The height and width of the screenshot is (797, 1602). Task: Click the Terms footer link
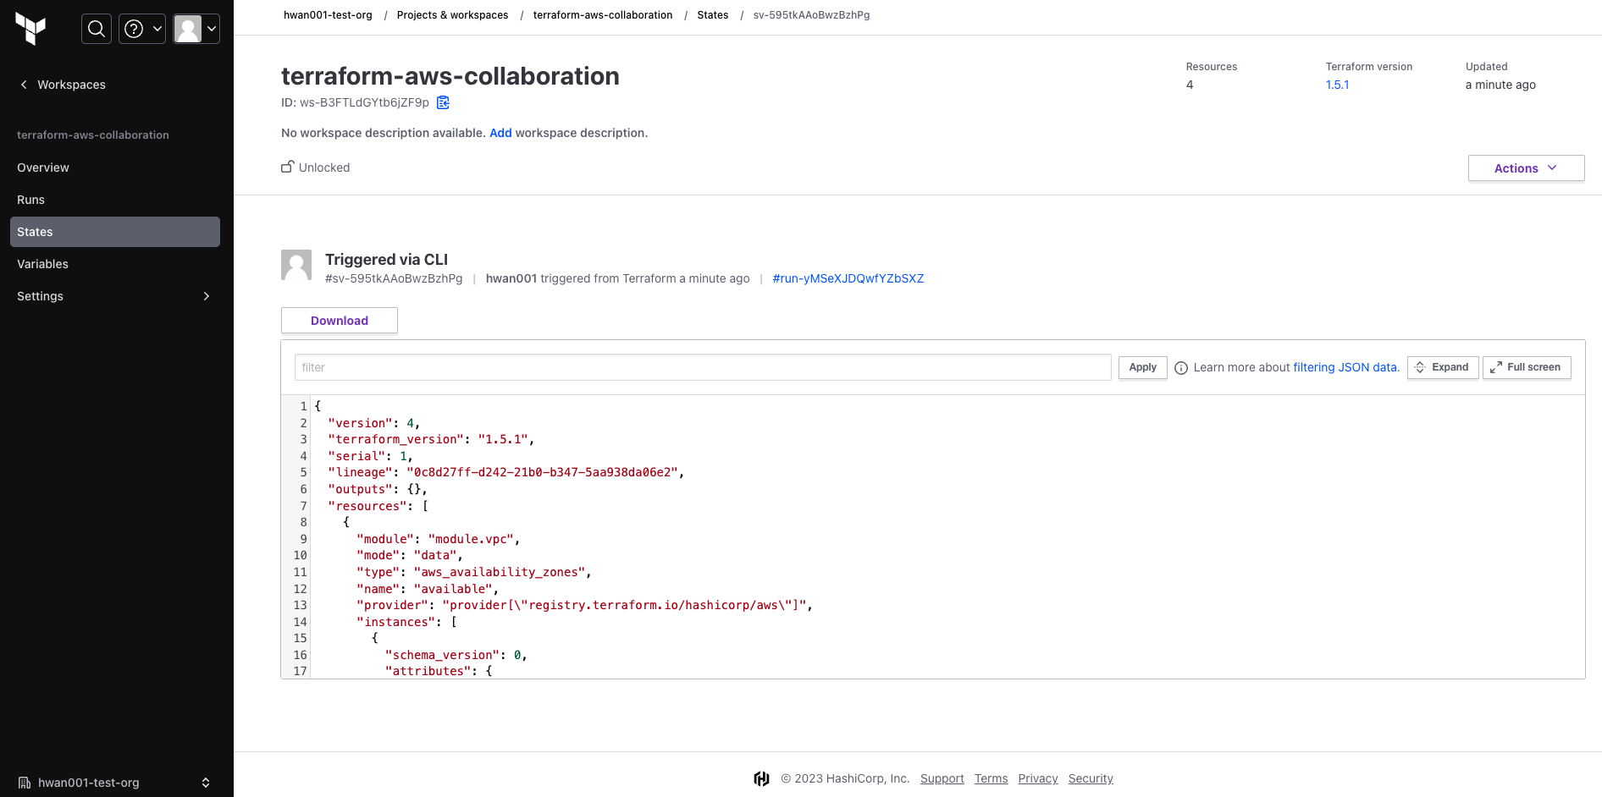tap(991, 778)
